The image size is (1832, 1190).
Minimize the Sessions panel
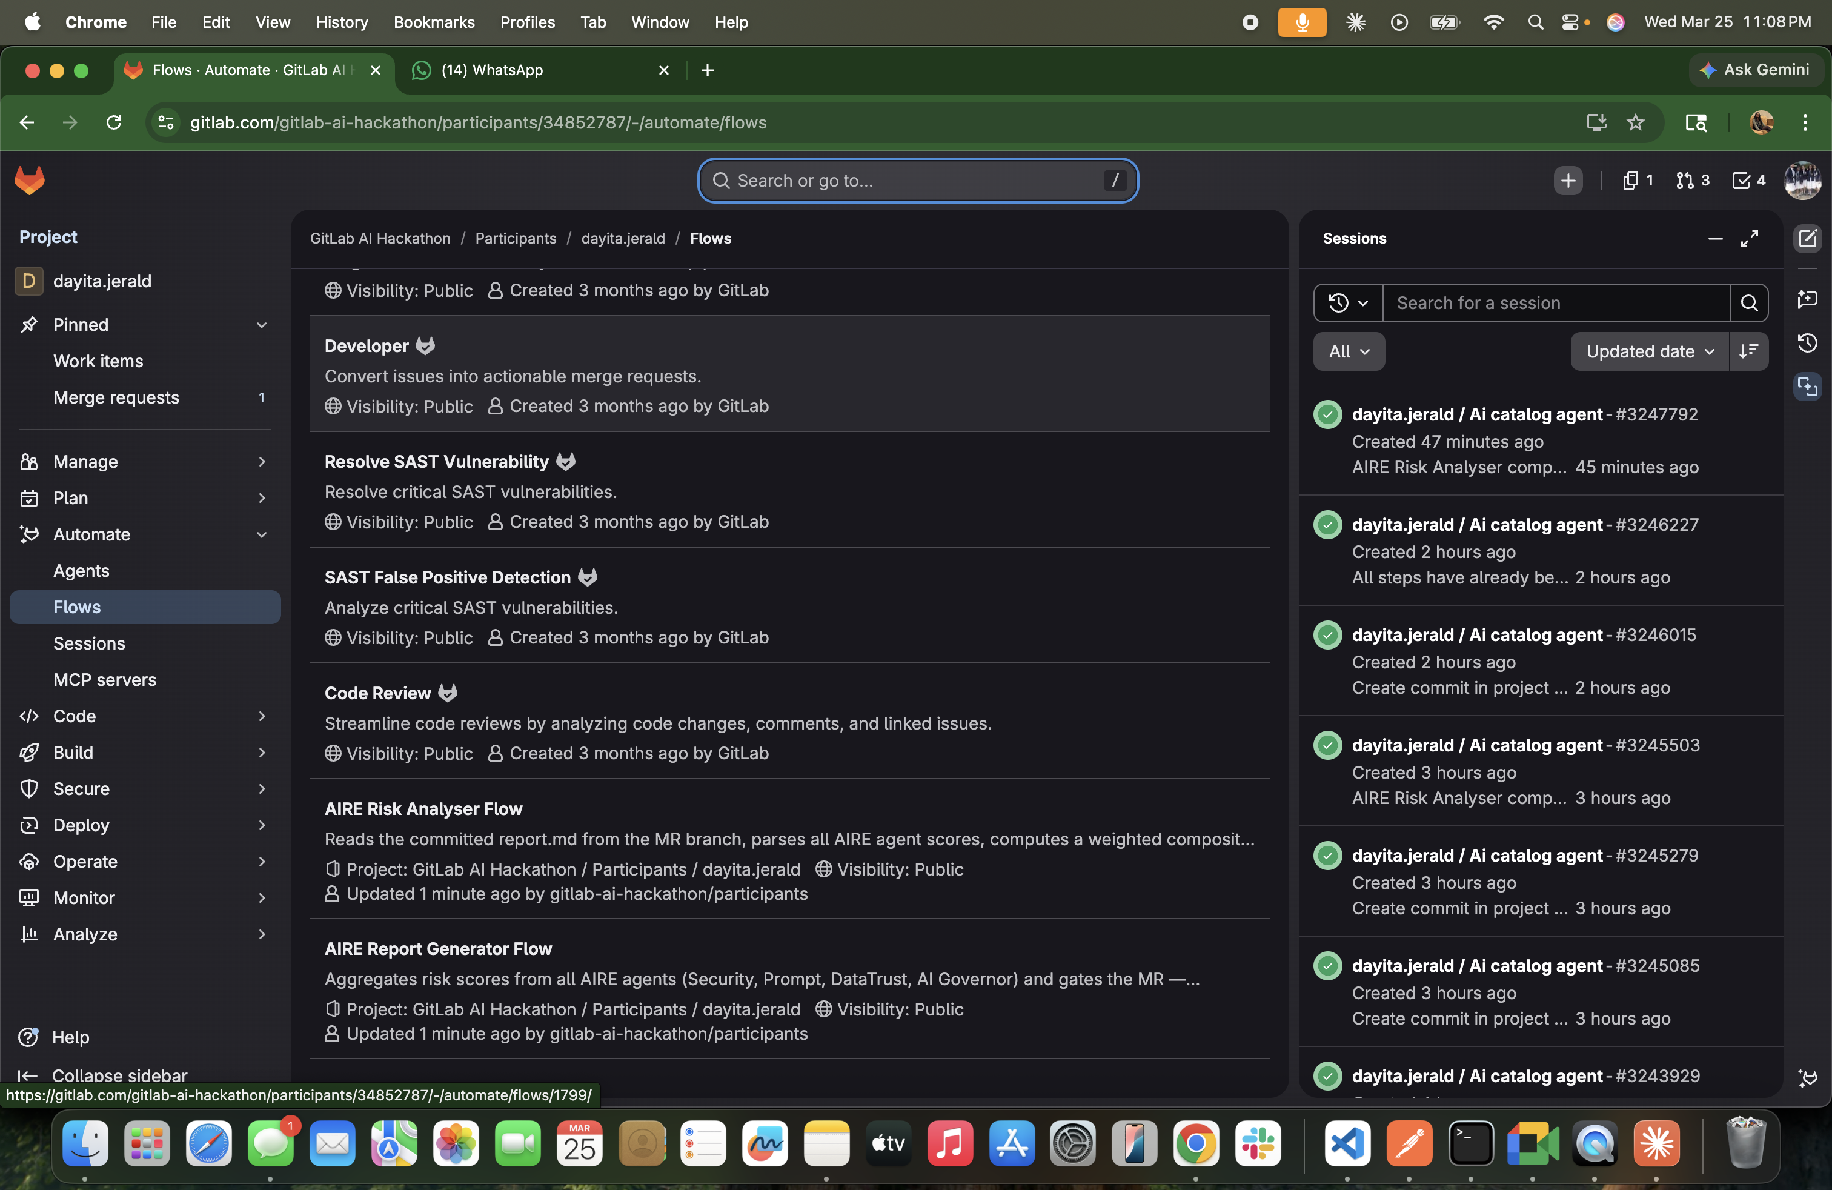pyautogui.click(x=1714, y=239)
